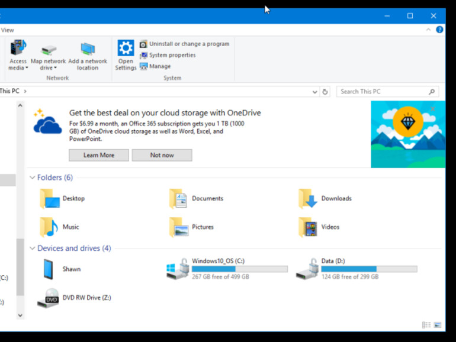
Task: Select Uninstall or change a program
Action: coord(184,44)
